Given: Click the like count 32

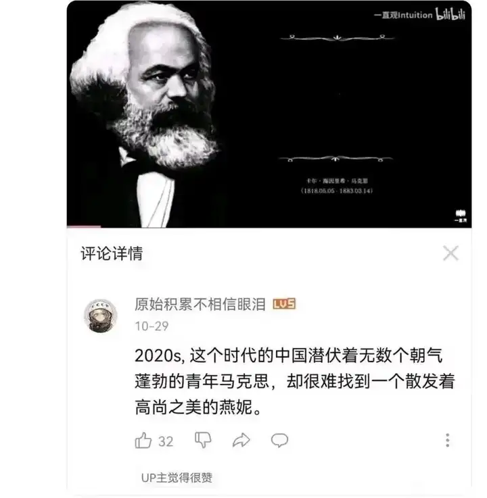Looking at the screenshot, I should tap(166, 441).
